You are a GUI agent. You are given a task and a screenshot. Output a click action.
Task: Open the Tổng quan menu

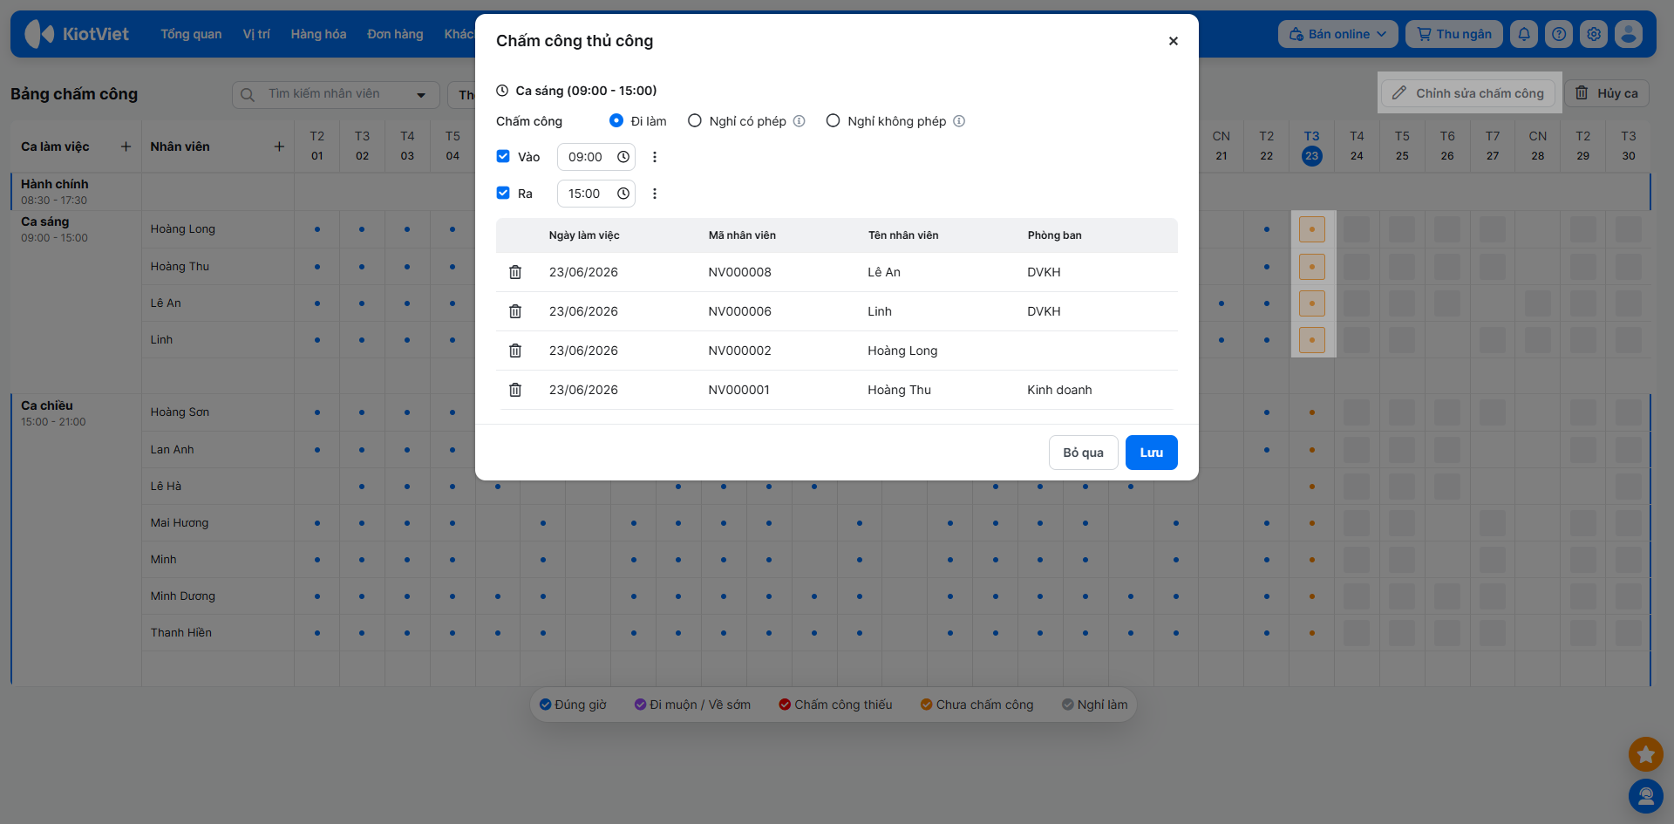[x=191, y=34]
